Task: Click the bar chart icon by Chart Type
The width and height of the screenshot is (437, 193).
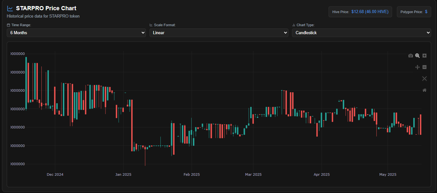Action: tap(294, 25)
